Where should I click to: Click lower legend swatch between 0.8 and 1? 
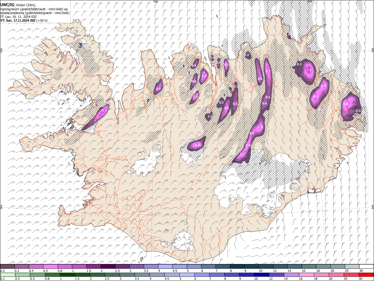coord(53,275)
